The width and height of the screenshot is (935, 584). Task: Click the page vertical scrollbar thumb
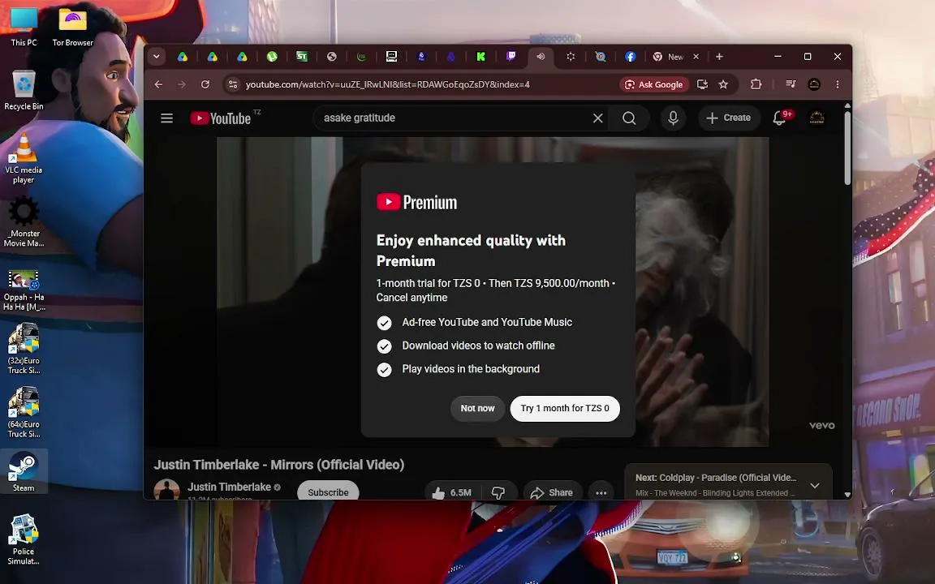(x=847, y=148)
